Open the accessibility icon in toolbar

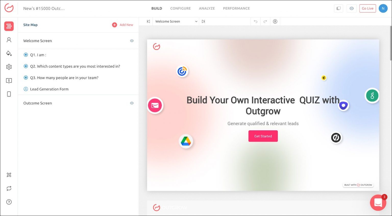275,22
